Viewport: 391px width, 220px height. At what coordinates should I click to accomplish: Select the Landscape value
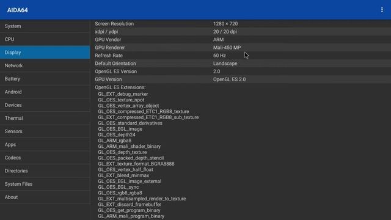pos(225,64)
